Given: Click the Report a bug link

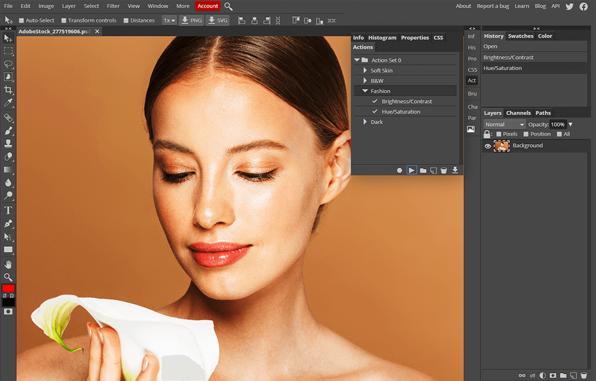Looking at the screenshot, I should pyautogui.click(x=493, y=6).
